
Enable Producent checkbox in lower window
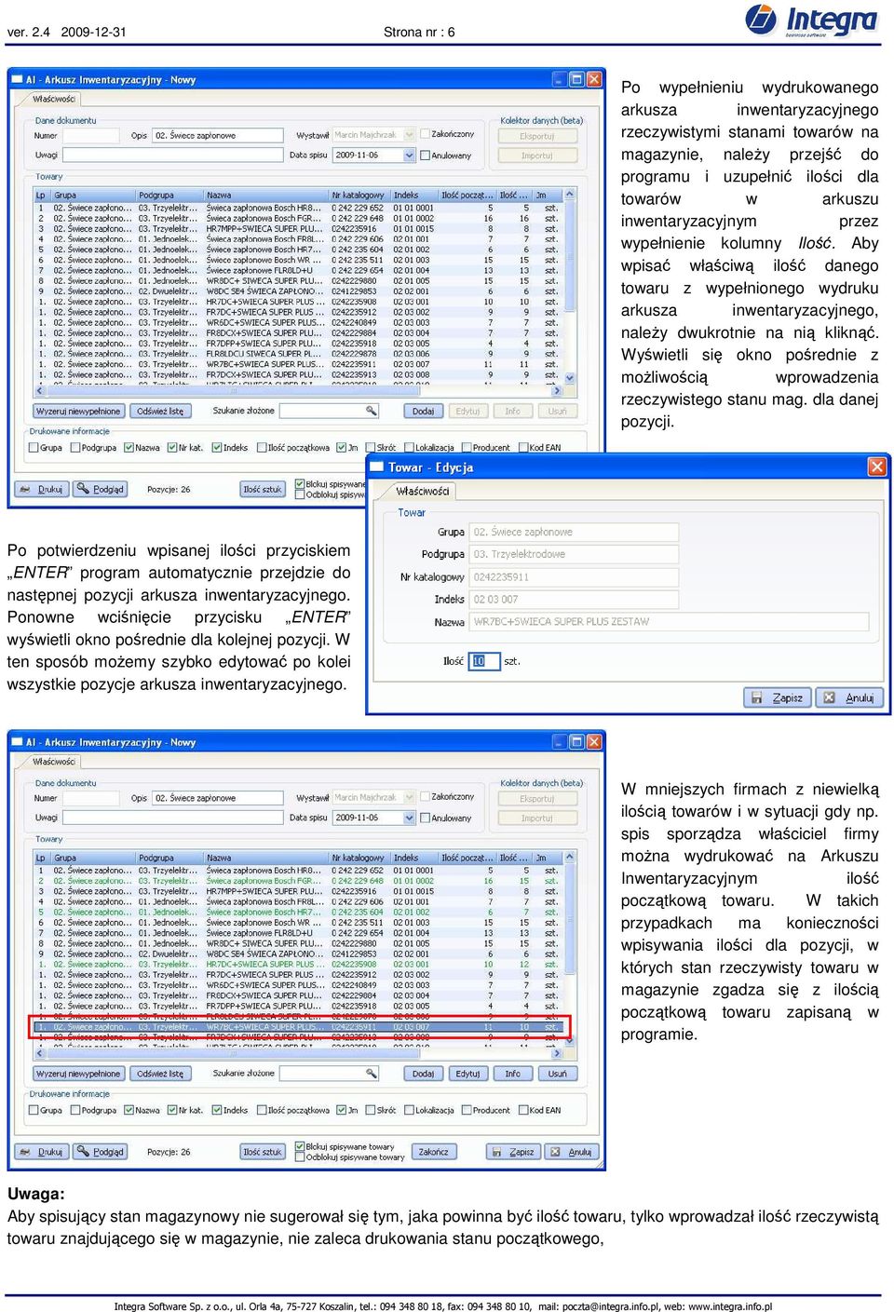click(x=467, y=1110)
